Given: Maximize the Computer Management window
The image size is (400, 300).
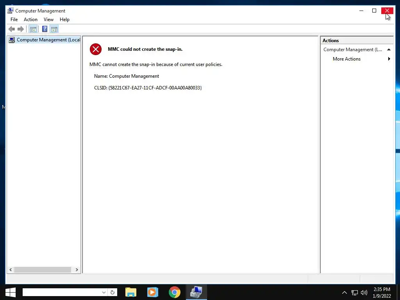Looking at the screenshot, I should click(x=374, y=11).
